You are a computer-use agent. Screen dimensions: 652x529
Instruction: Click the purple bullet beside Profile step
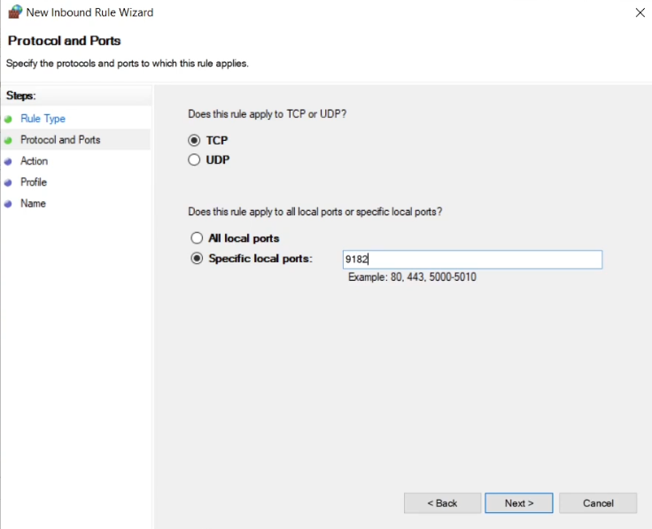pos(8,183)
